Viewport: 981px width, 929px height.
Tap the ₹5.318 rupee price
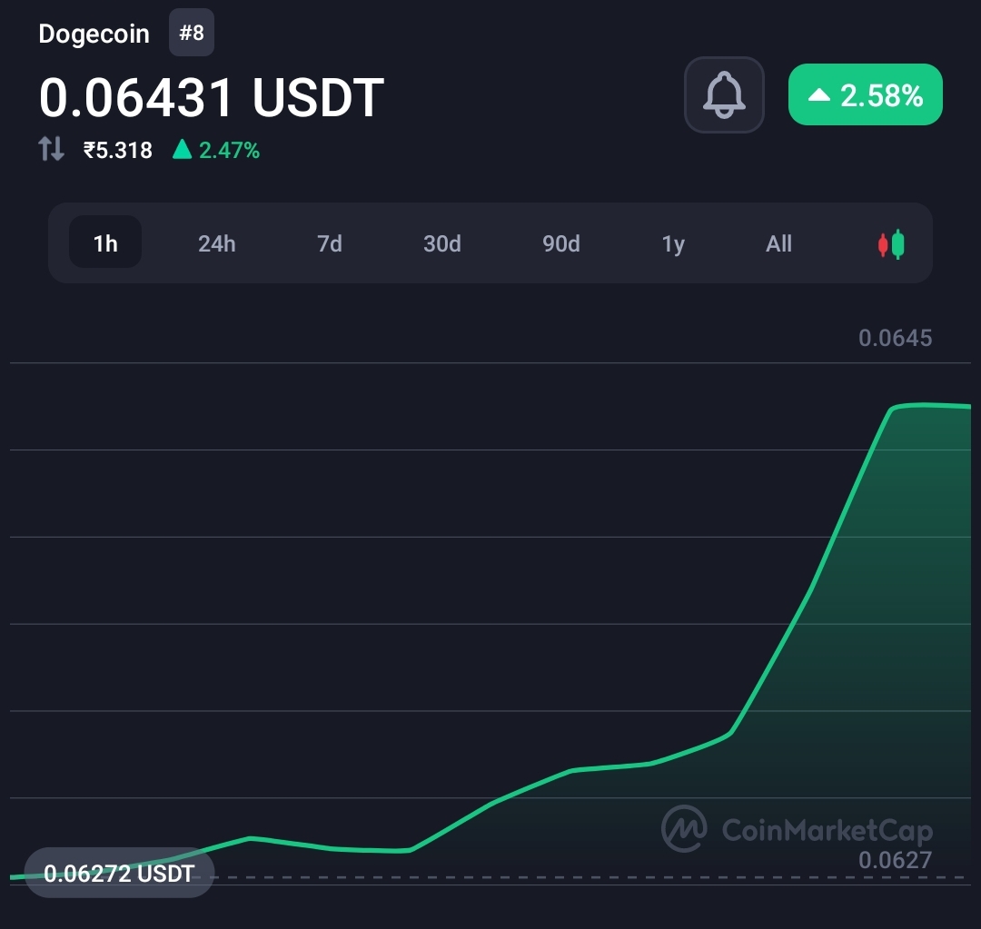[x=117, y=150]
